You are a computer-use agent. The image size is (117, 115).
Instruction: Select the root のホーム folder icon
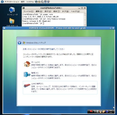click(x=12, y=22)
